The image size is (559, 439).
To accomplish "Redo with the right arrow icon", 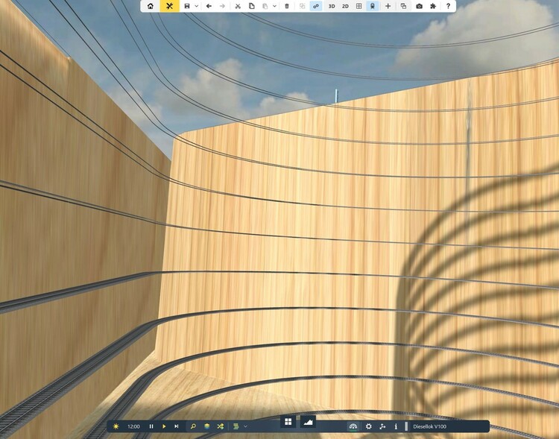I will (222, 6).
